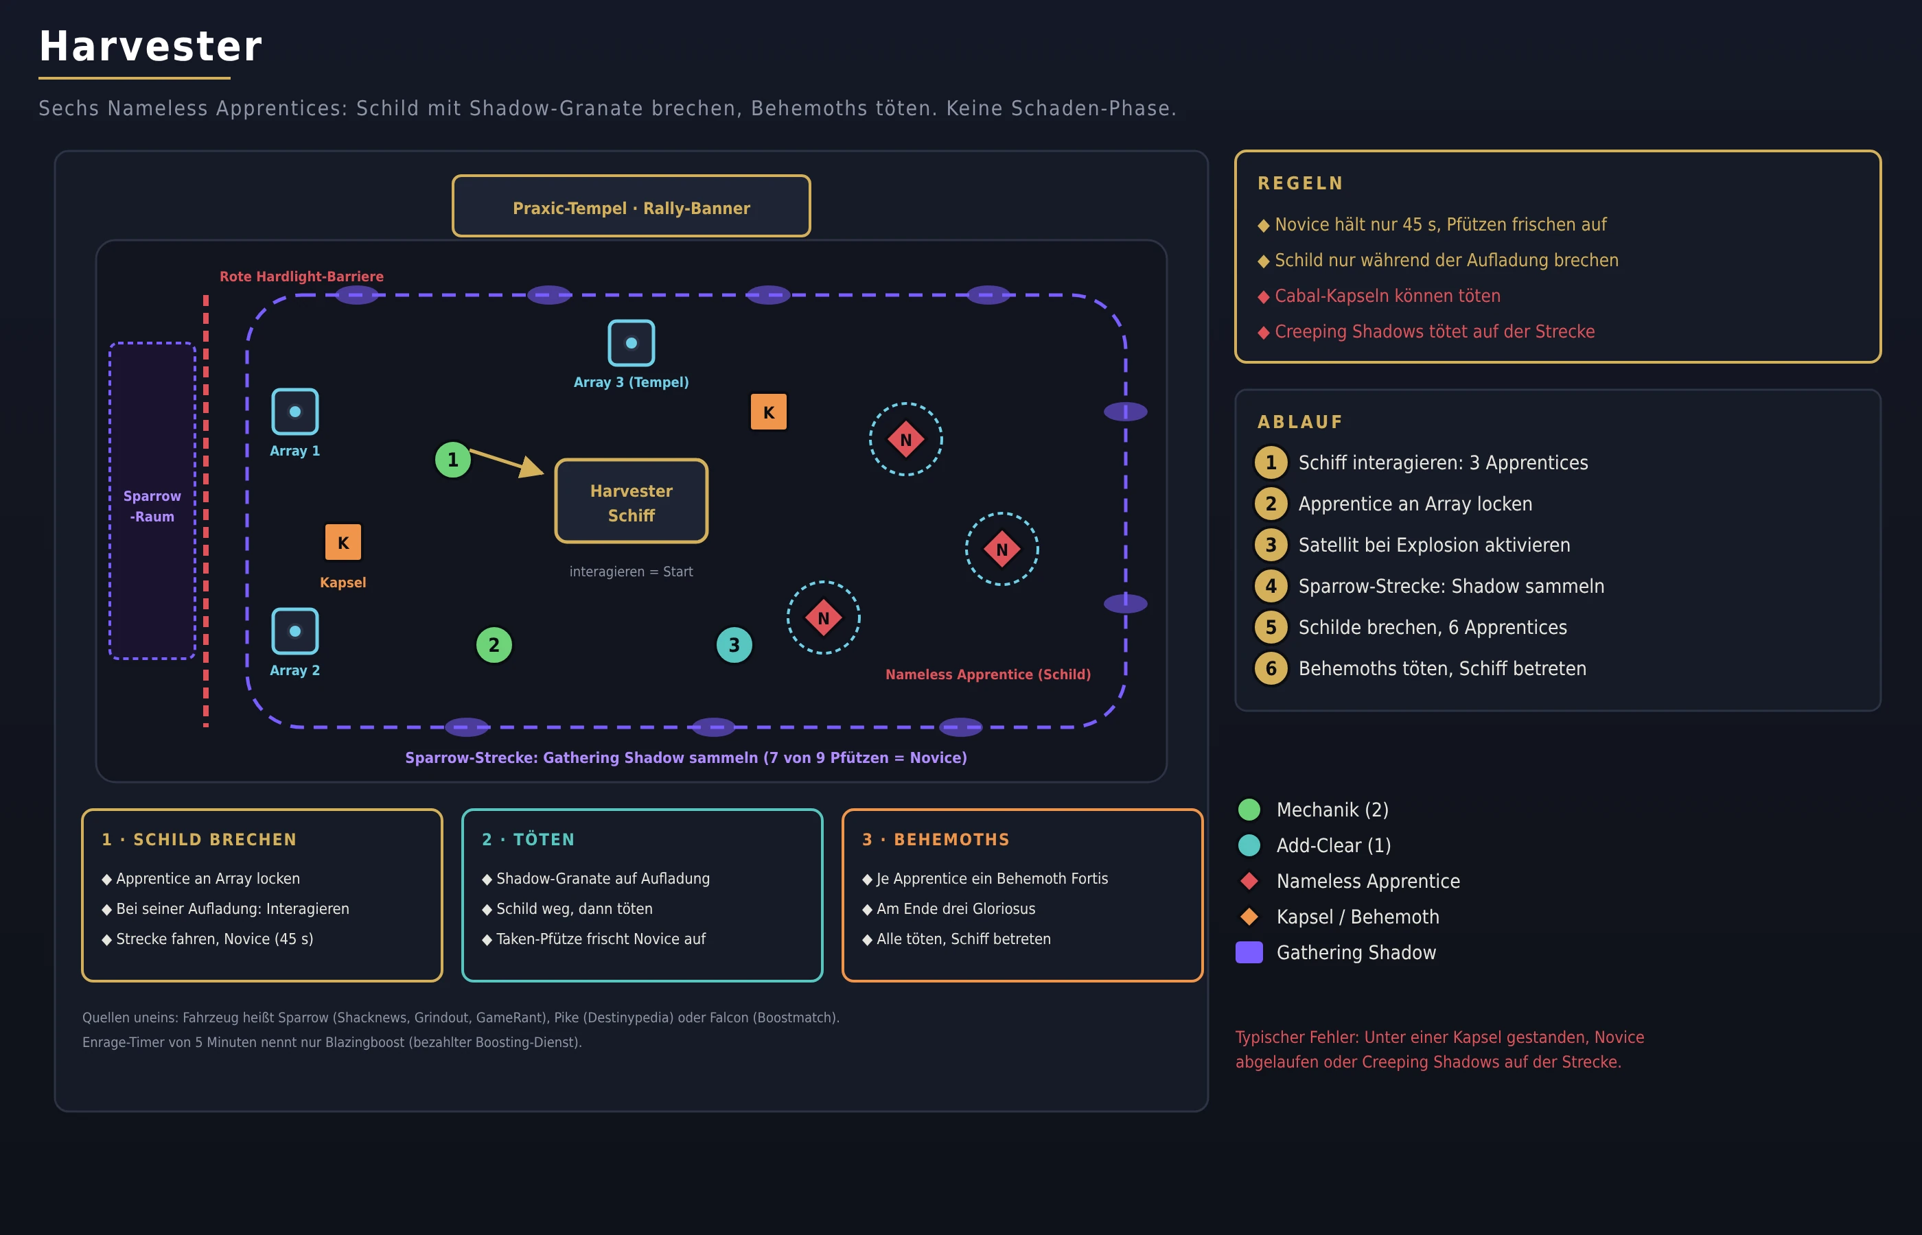Click the green marker numbered 1 on map
The height and width of the screenshot is (1235, 1922).
pyautogui.click(x=453, y=460)
